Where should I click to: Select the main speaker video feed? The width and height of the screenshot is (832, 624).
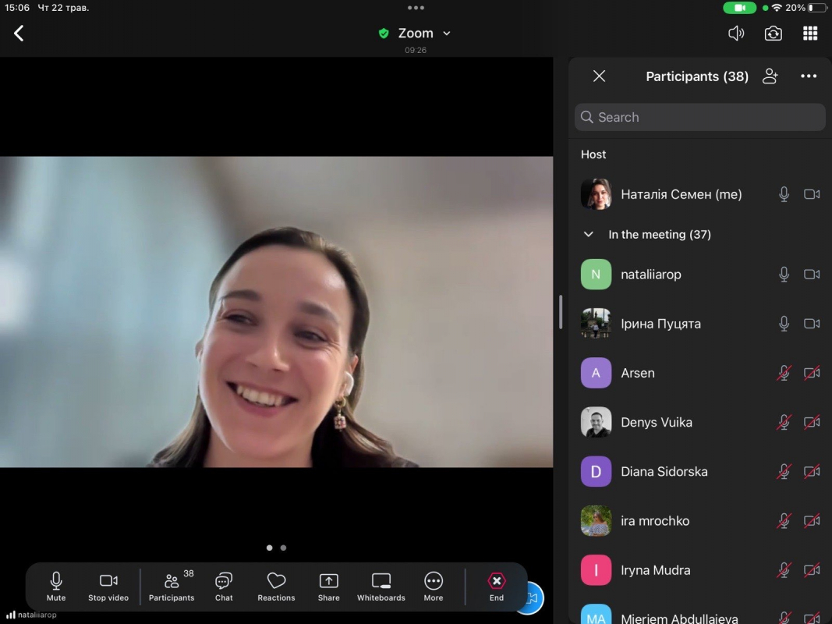(277, 312)
